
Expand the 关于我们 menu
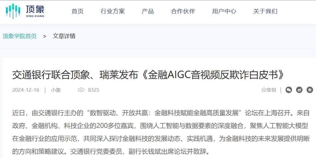[x=265, y=11]
